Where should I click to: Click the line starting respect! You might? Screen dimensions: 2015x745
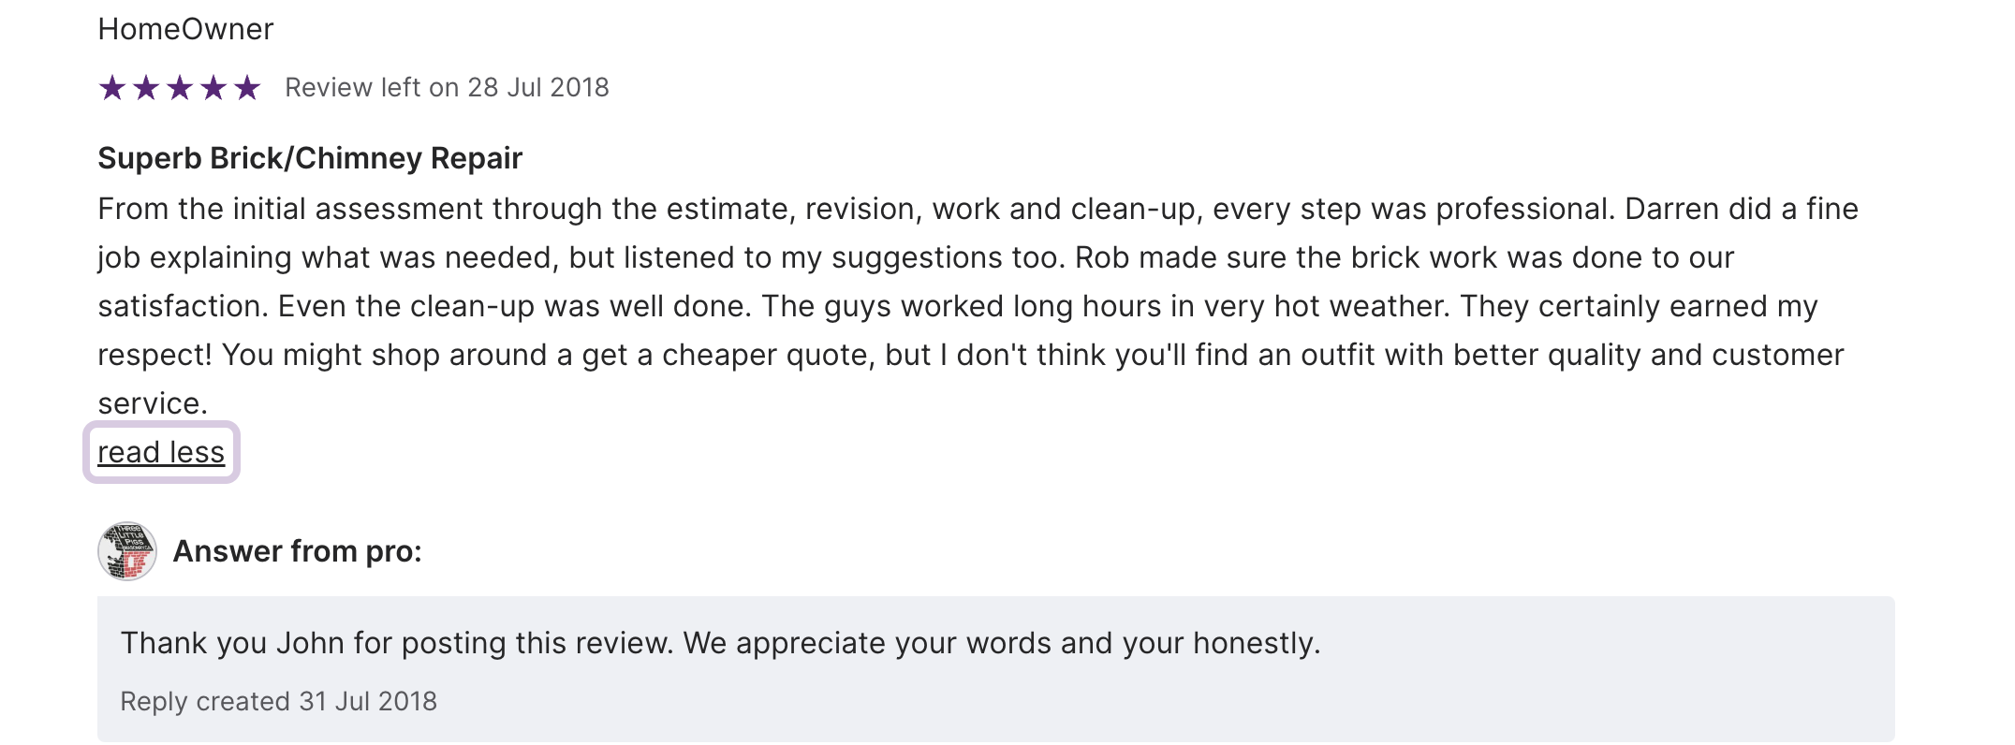pos(970,355)
